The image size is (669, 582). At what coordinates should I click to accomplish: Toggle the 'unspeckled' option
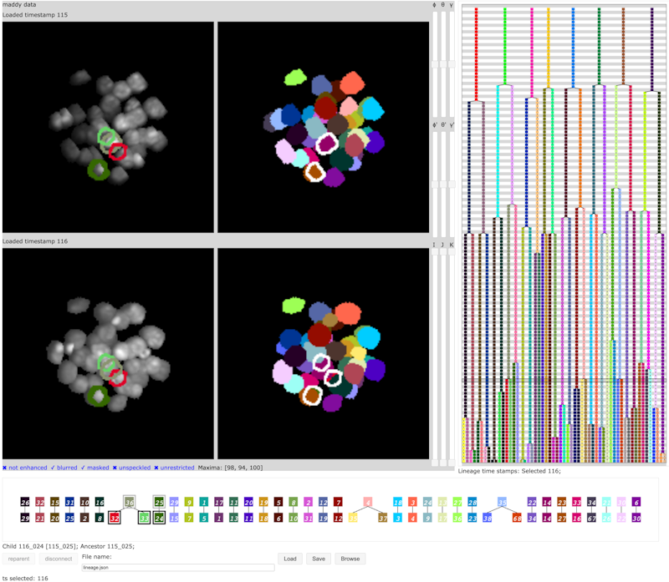(131, 468)
